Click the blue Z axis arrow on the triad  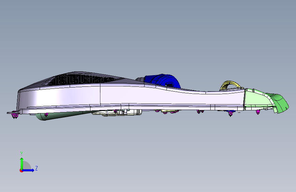28,170
